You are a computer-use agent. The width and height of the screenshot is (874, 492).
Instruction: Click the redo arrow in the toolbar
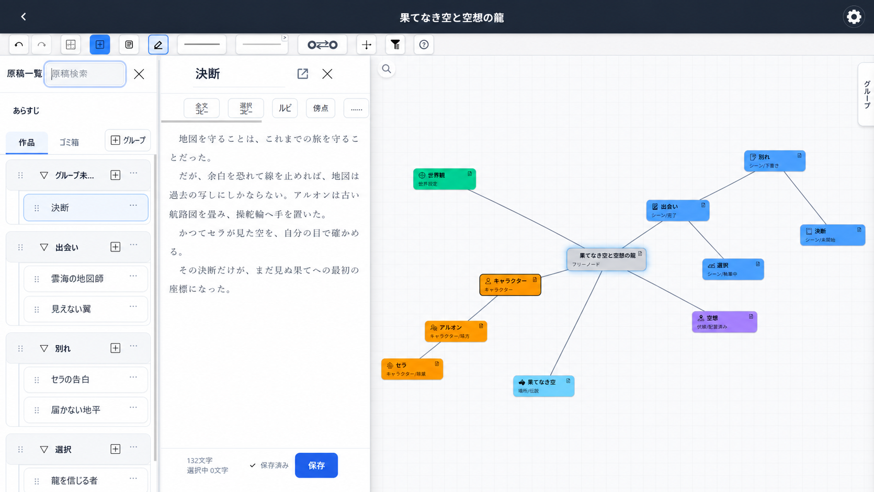coord(41,45)
